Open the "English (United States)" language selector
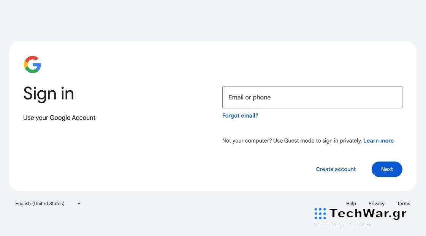The width and height of the screenshot is (426, 236). 40,204
